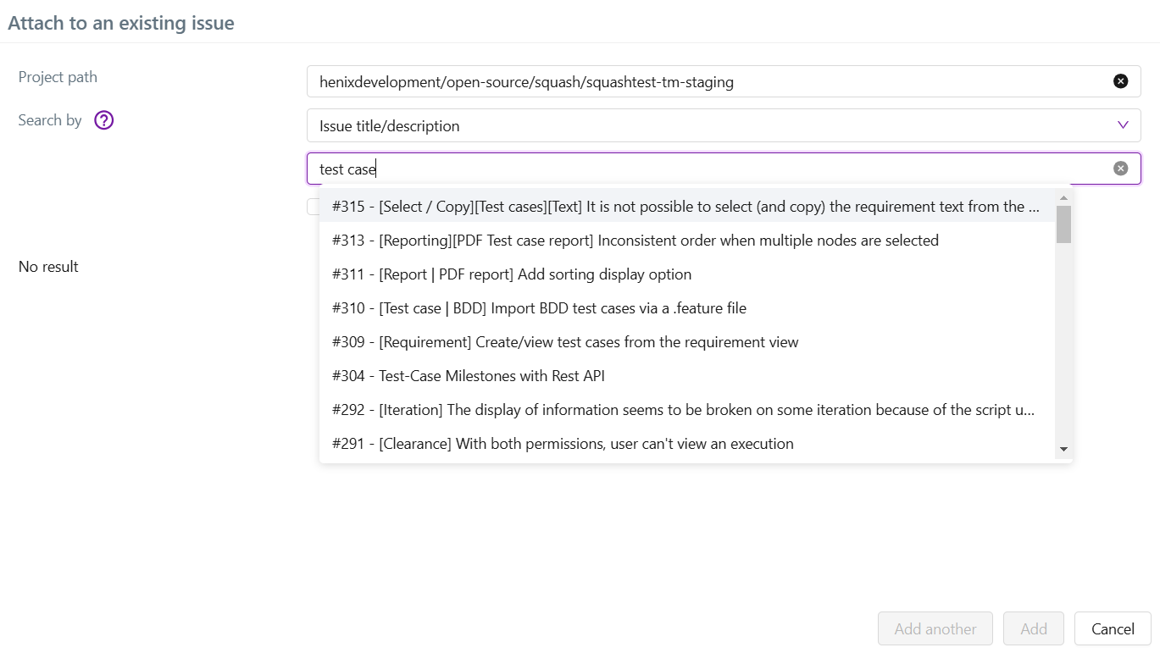Click inside the issue search text field

point(593,168)
